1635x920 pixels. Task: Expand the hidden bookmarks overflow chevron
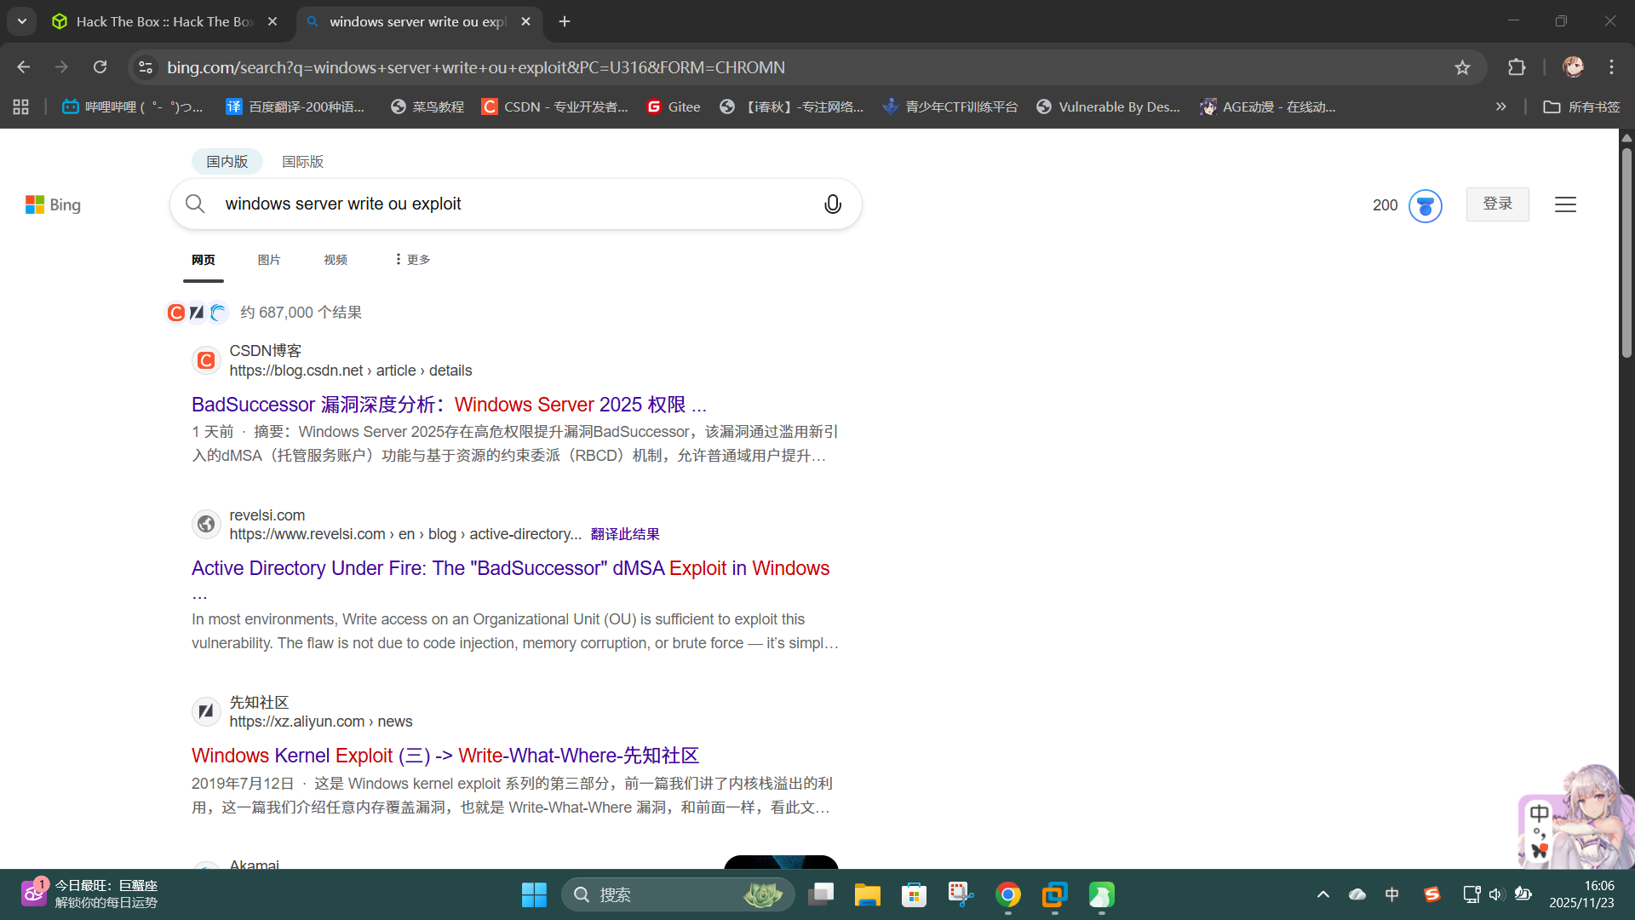1501,106
